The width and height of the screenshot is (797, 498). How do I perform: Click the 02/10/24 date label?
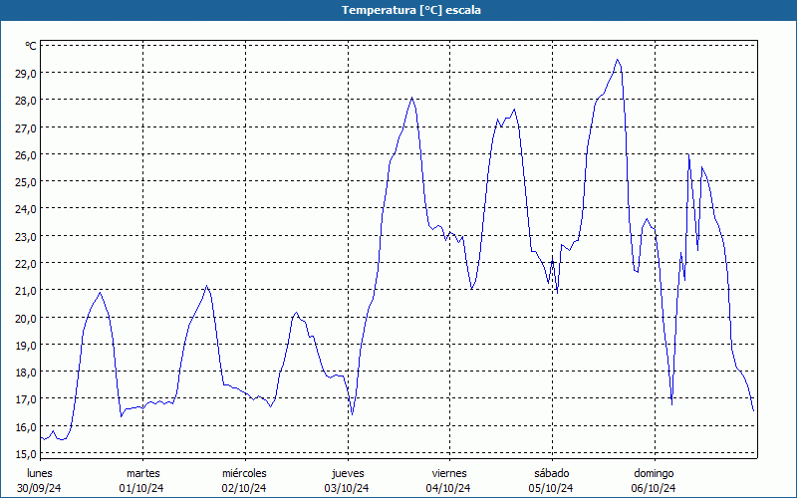pyautogui.click(x=244, y=488)
